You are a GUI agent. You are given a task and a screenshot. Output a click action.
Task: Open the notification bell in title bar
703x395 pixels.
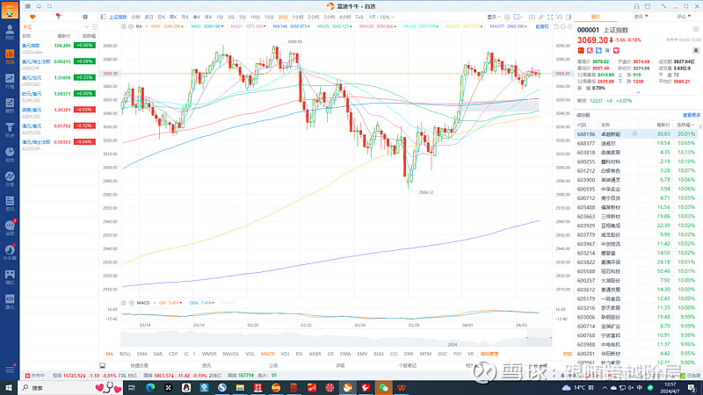(x=39, y=6)
